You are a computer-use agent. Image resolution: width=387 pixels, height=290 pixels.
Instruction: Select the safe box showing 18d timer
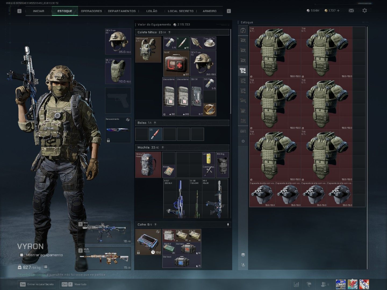pyautogui.click(x=148, y=242)
